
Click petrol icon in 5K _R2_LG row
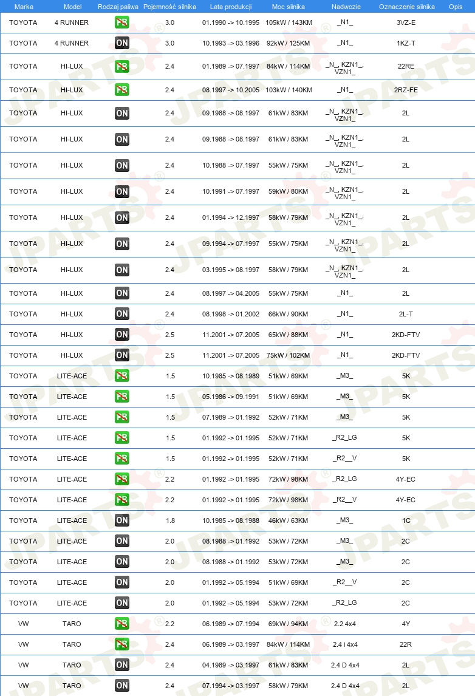pos(121,438)
